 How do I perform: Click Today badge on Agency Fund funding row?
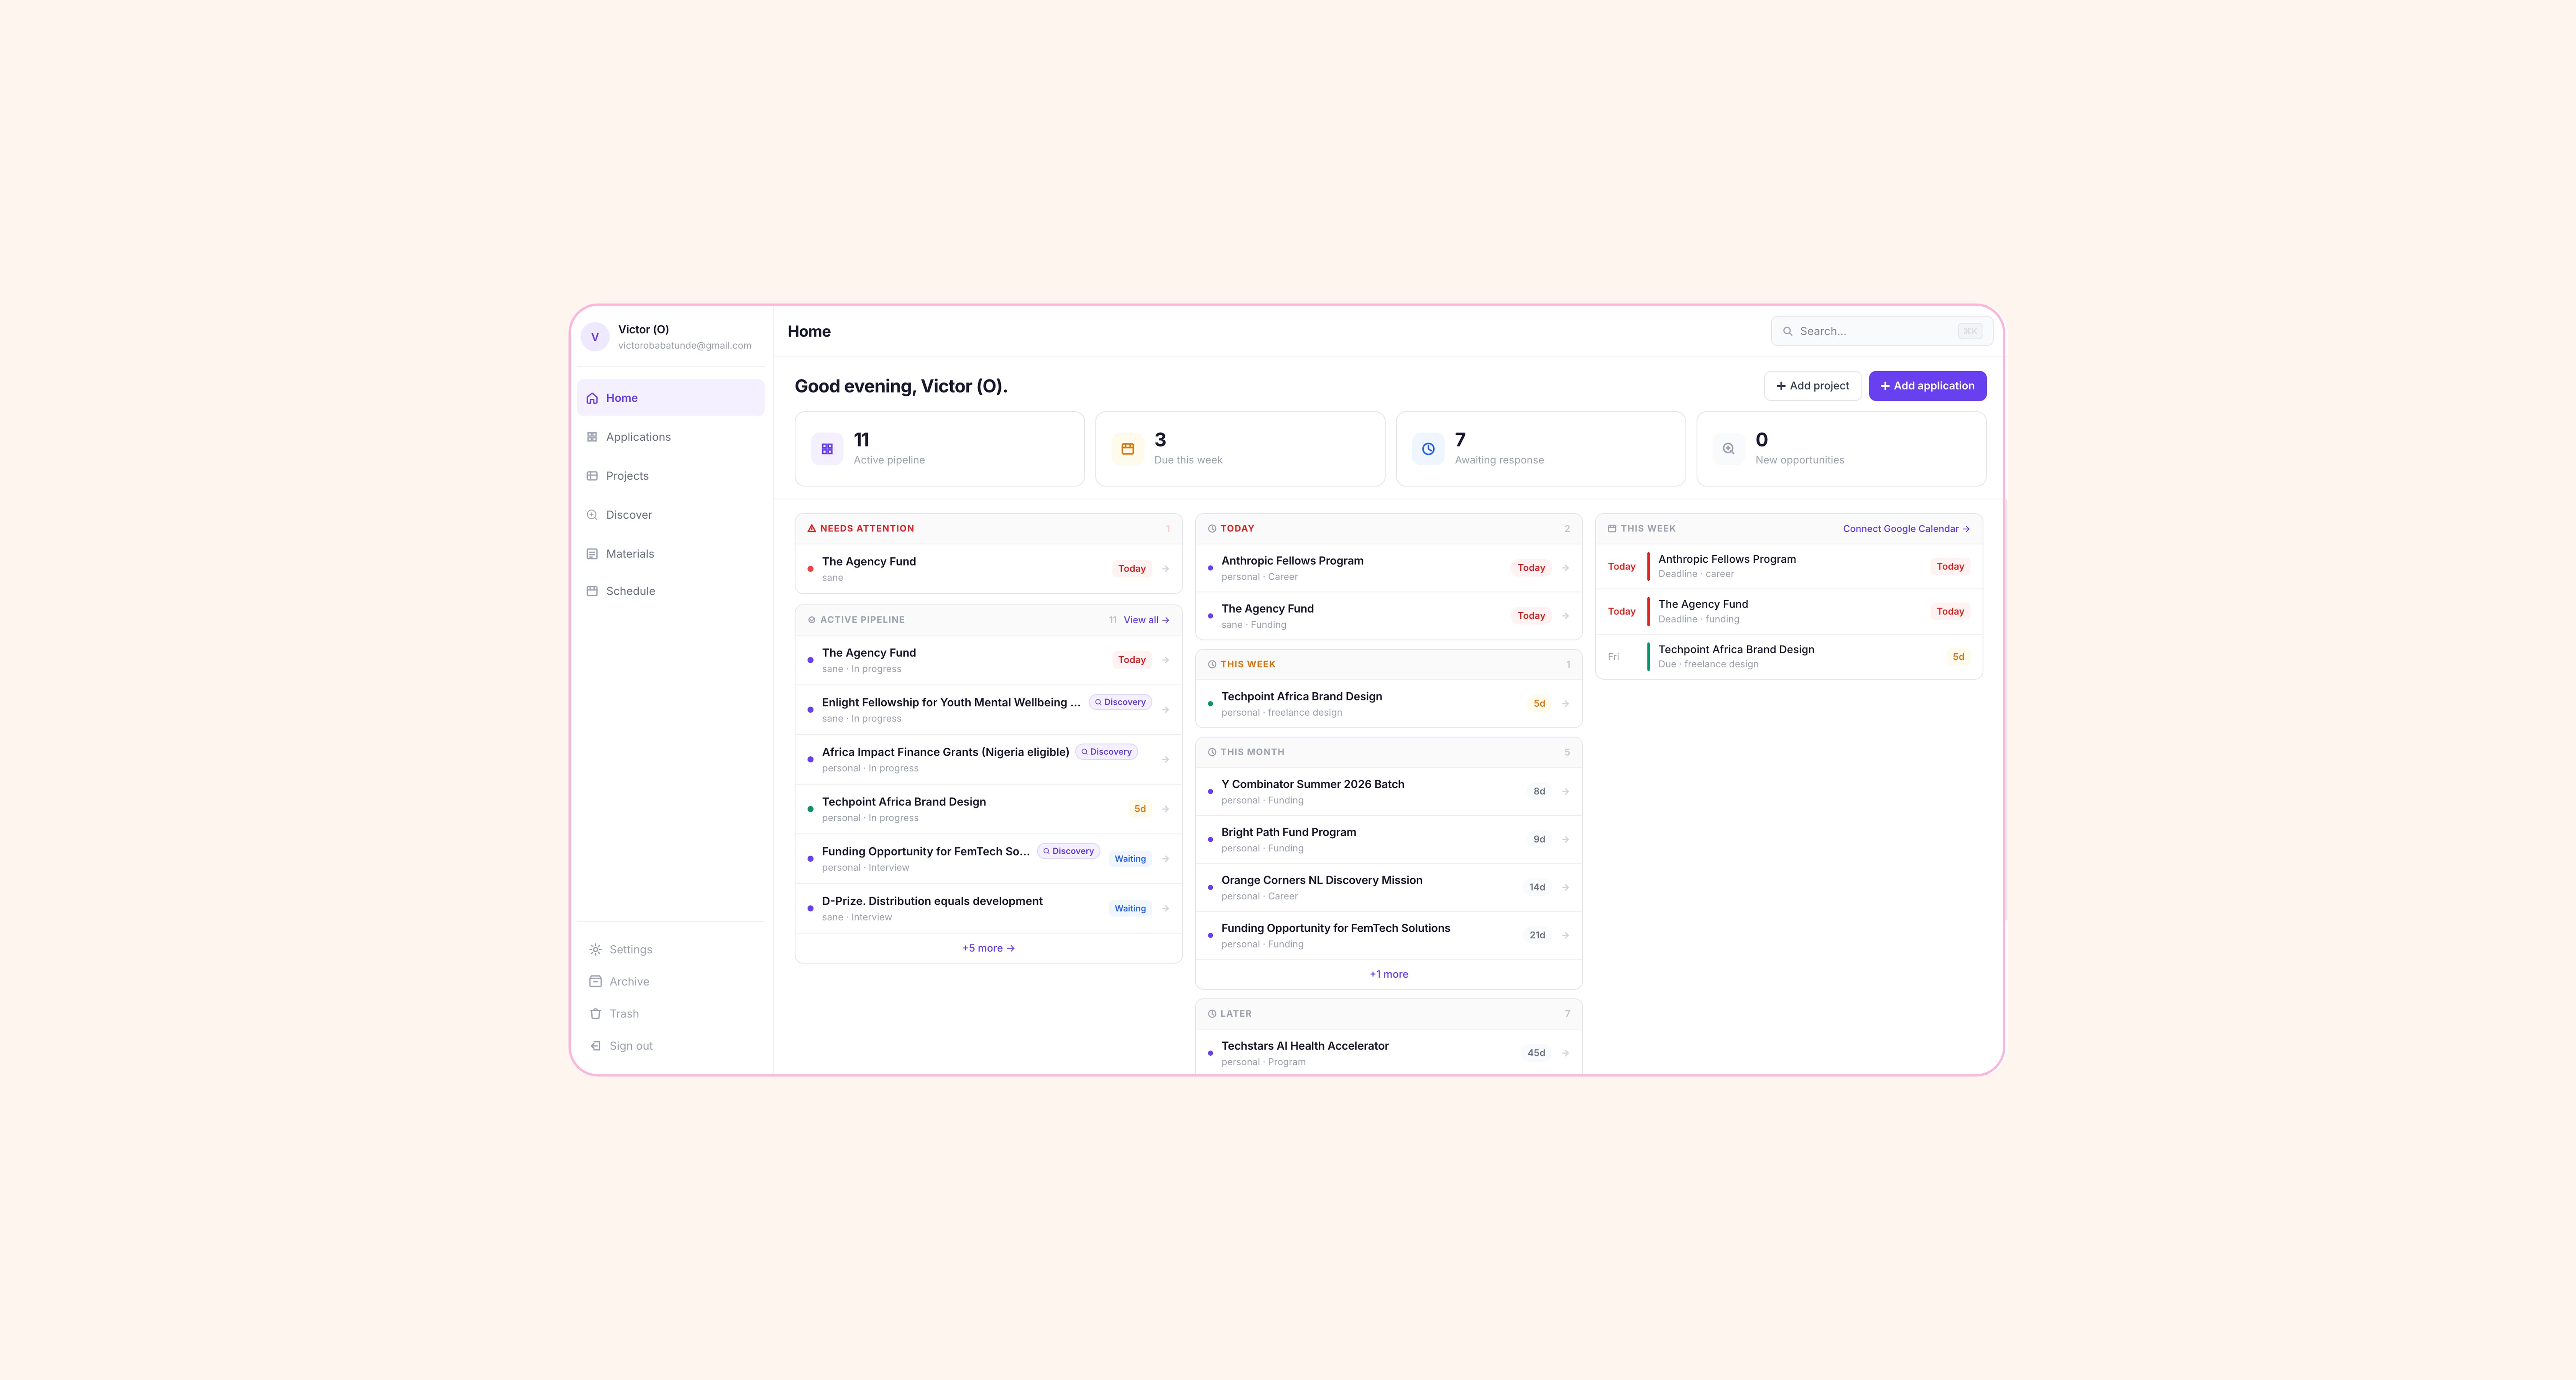pos(1531,616)
